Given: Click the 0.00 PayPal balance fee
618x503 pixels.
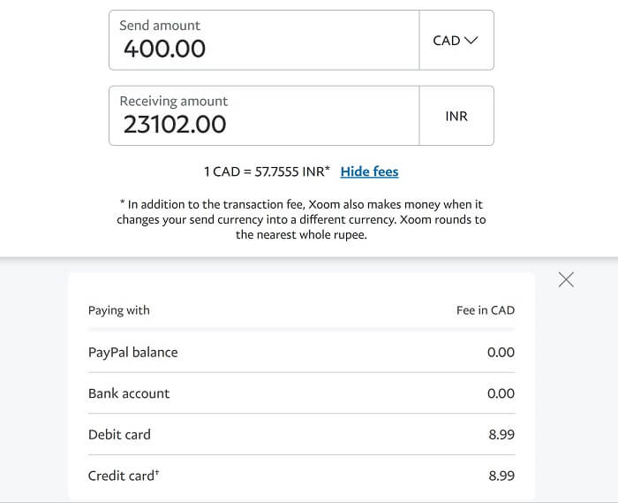Looking at the screenshot, I should coord(501,352).
